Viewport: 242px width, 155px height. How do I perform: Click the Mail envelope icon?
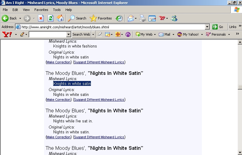tap(130, 18)
